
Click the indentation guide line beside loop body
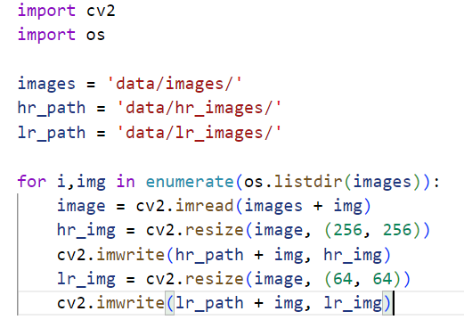[18, 254]
